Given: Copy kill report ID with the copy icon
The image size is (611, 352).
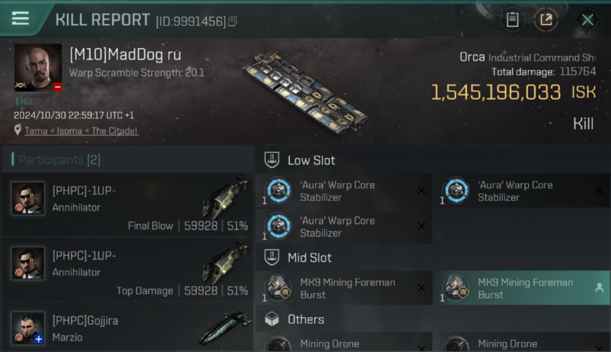Looking at the screenshot, I should [232, 21].
